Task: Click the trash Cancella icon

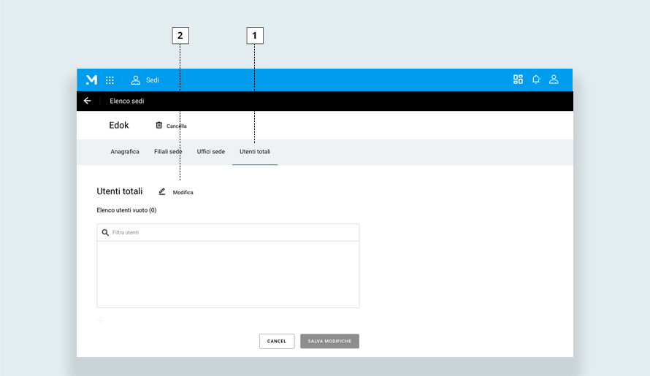Action: click(158, 125)
